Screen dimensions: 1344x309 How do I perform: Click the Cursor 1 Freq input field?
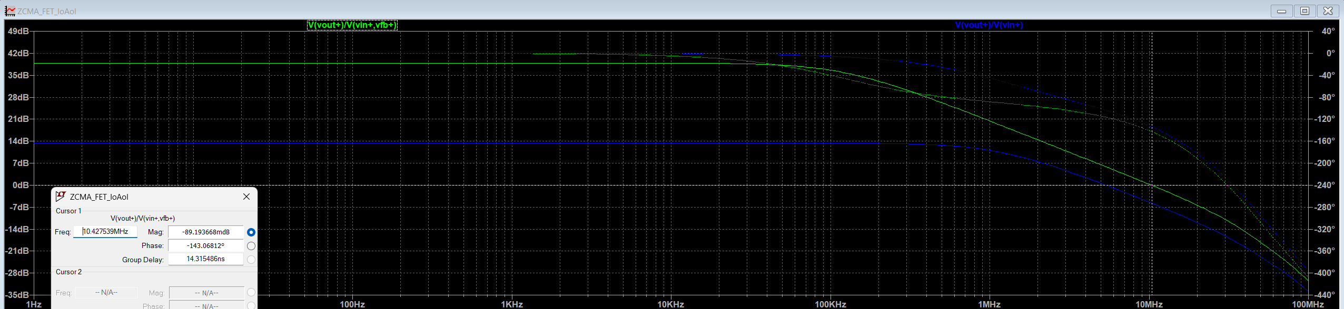(105, 232)
